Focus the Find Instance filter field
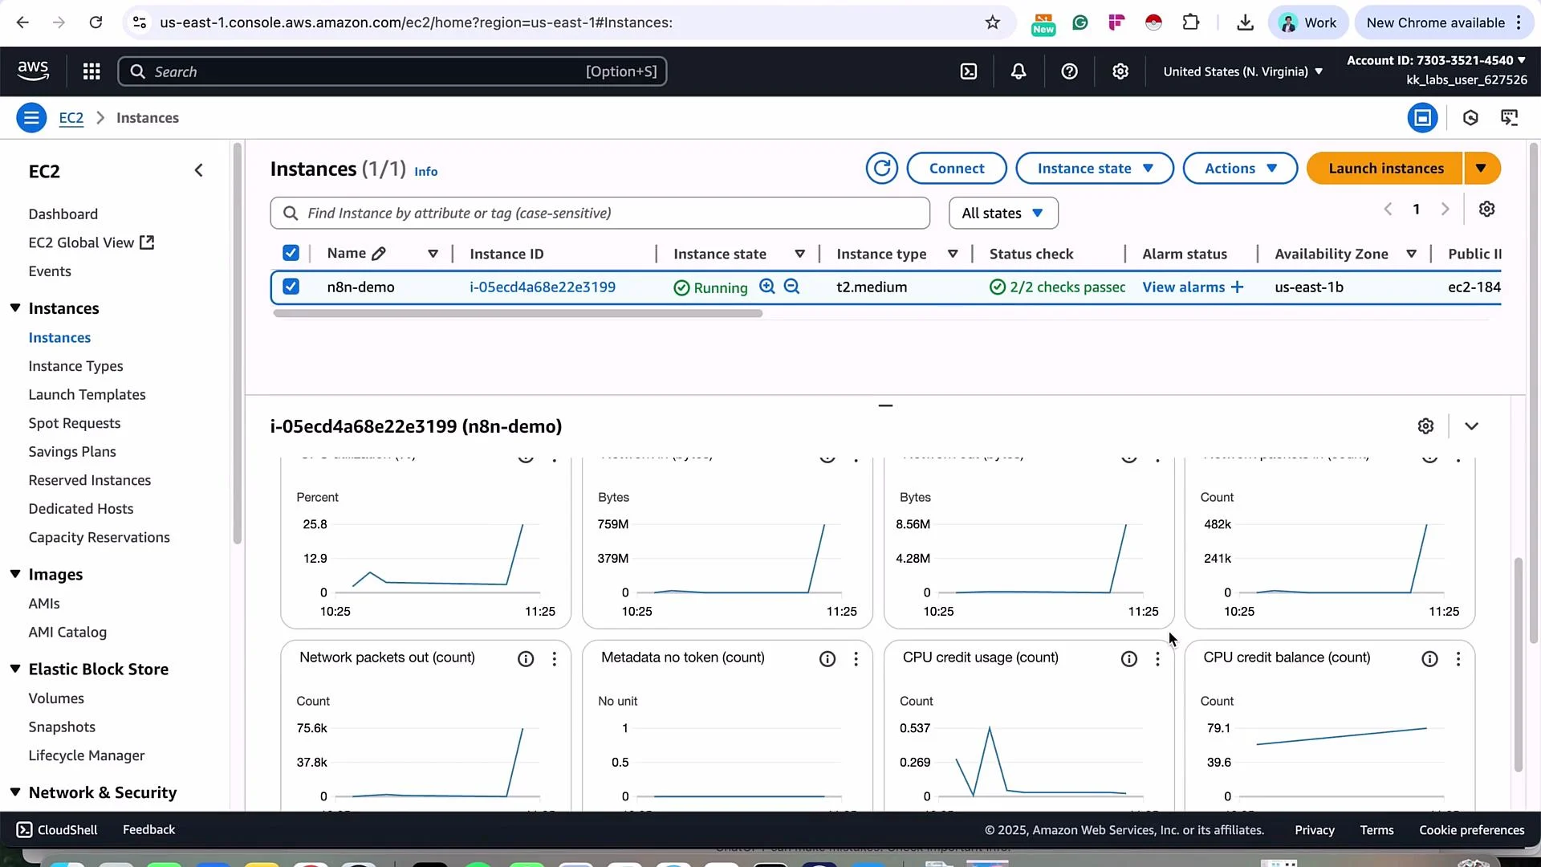Image resolution: width=1541 pixels, height=867 pixels. [600, 213]
